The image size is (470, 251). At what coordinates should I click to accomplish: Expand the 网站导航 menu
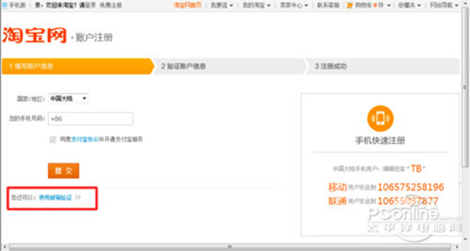click(x=444, y=6)
